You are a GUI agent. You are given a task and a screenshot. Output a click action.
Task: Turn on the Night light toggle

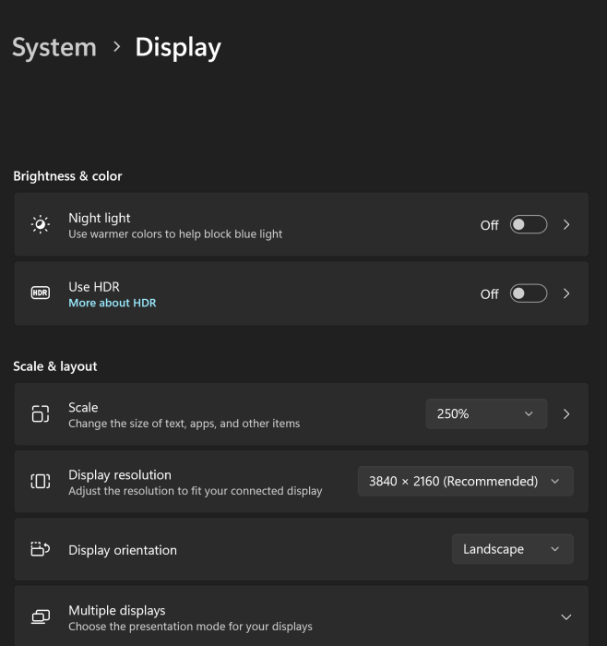click(x=529, y=224)
